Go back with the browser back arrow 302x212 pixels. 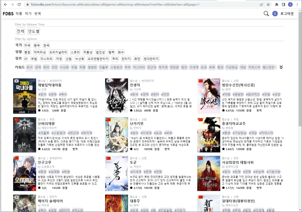tap(6, 5)
